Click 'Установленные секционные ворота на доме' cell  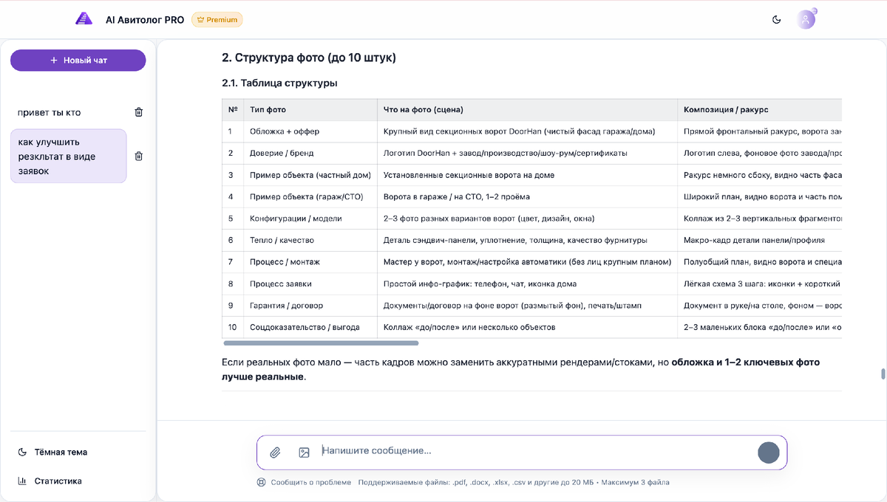(x=528, y=175)
